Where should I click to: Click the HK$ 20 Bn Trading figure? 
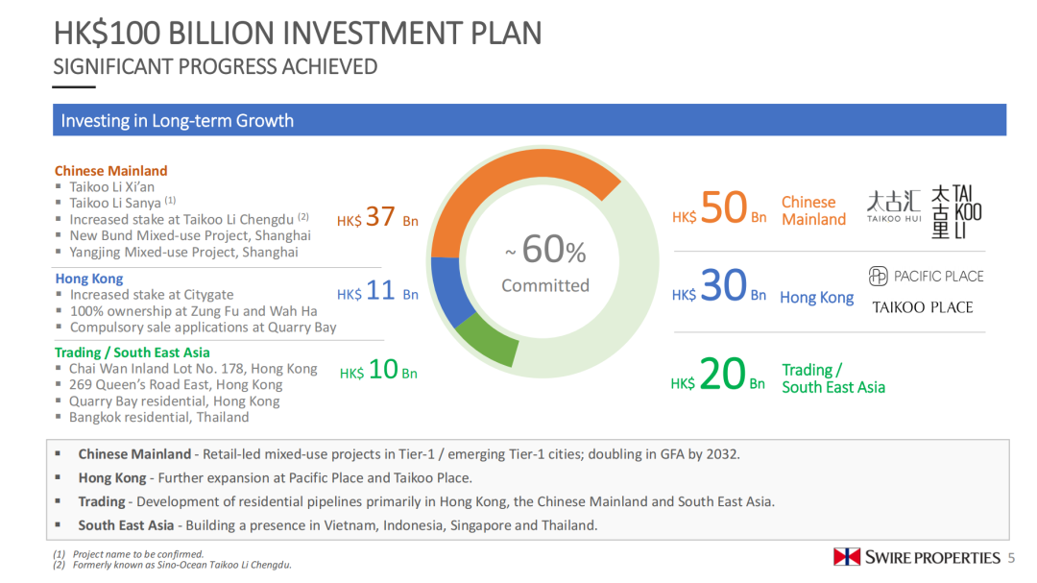(718, 376)
